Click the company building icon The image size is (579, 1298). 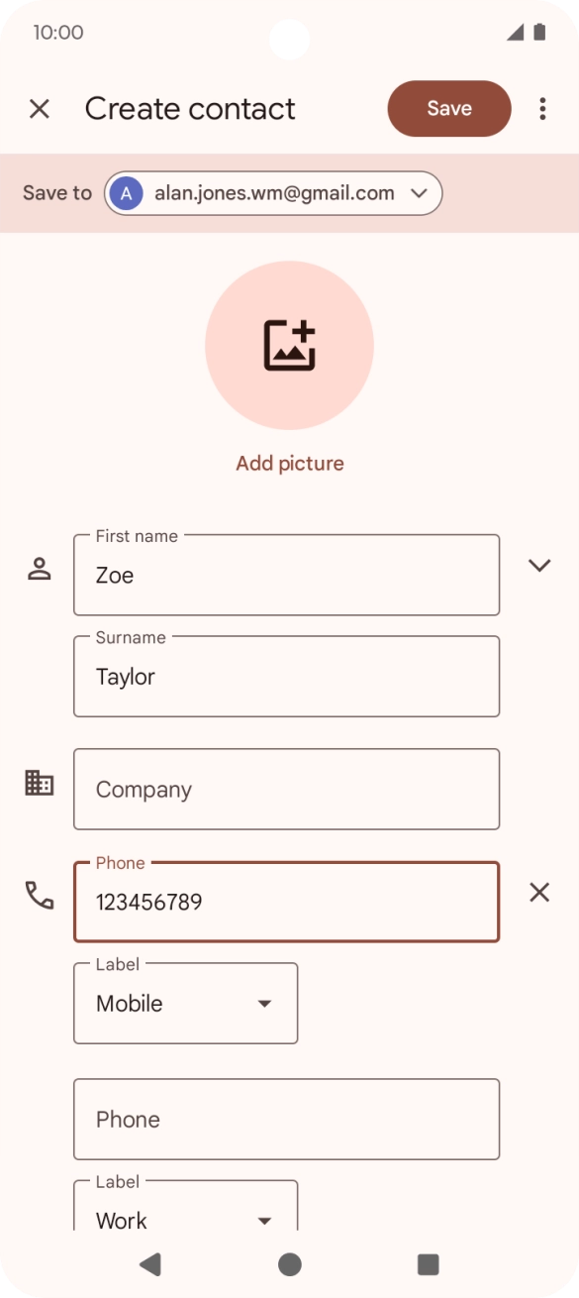point(40,783)
